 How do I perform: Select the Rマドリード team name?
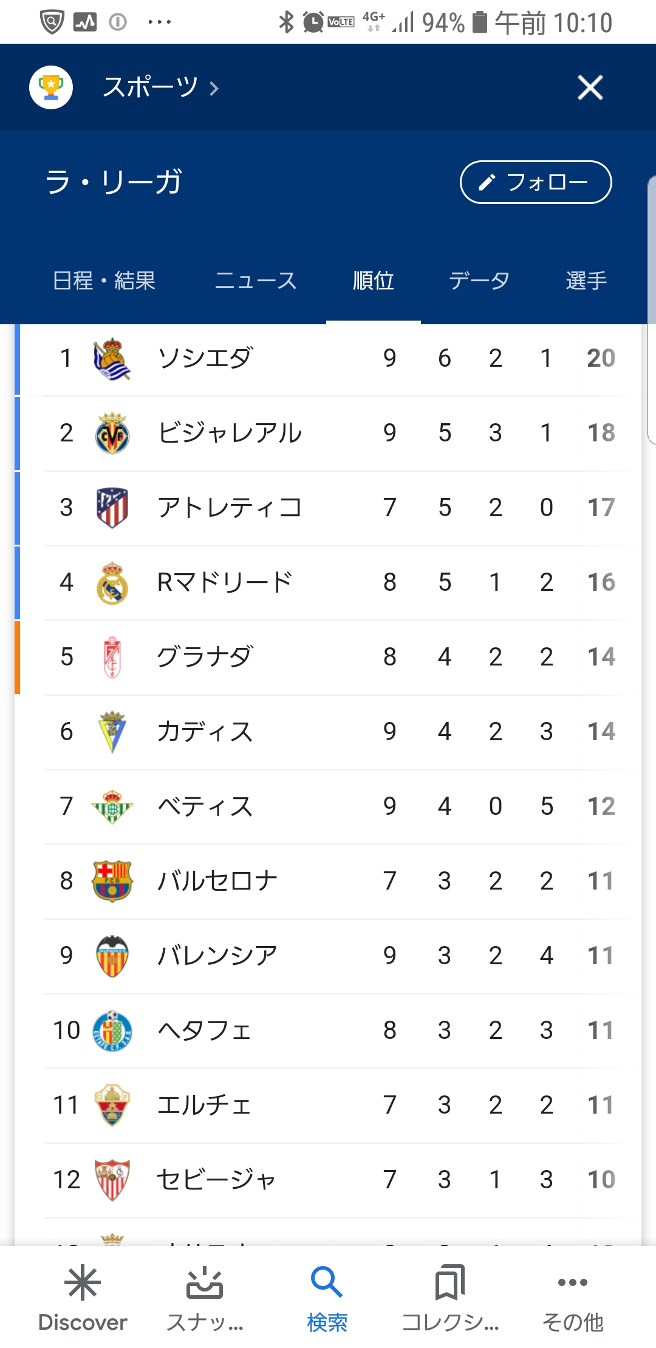(225, 582)
